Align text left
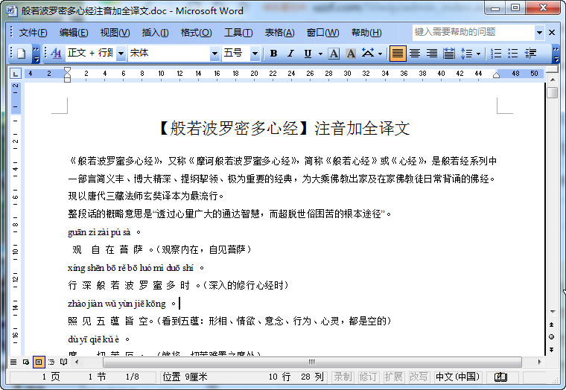566x390 pixels. 397,54
